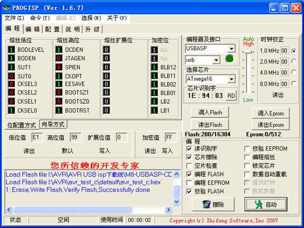
Task: Click the 自动 auto program button
Action: 266,204
